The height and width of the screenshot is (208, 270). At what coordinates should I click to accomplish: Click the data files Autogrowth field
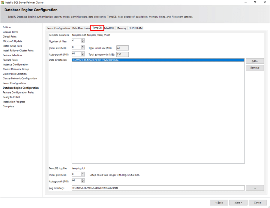(x=76, y=54)
